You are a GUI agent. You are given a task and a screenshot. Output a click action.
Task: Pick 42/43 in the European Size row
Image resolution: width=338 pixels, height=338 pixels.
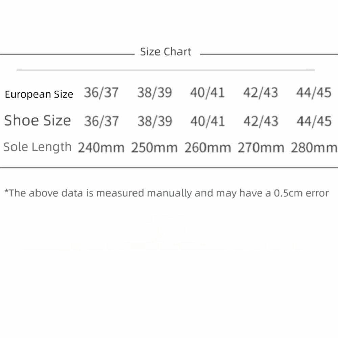[x=261, y=93]
